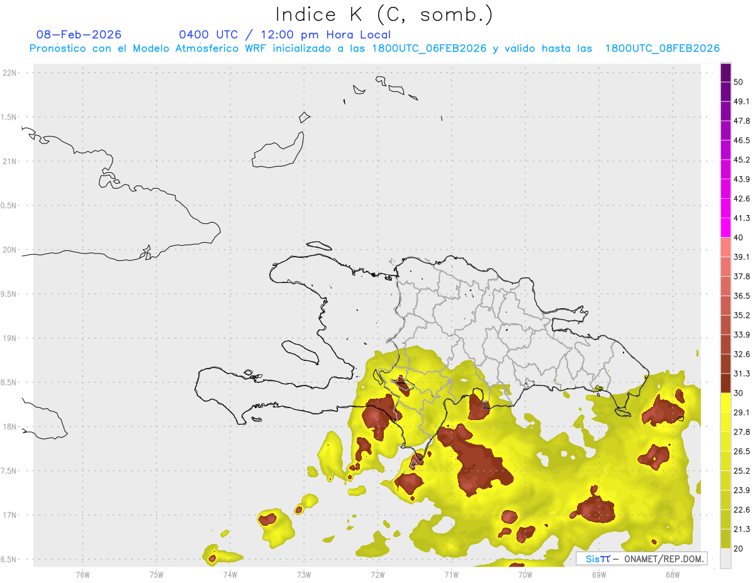Viewport: 755px width, 583px height.
Task: Click the 18N latitude axis label
Action: pos(11,426)
